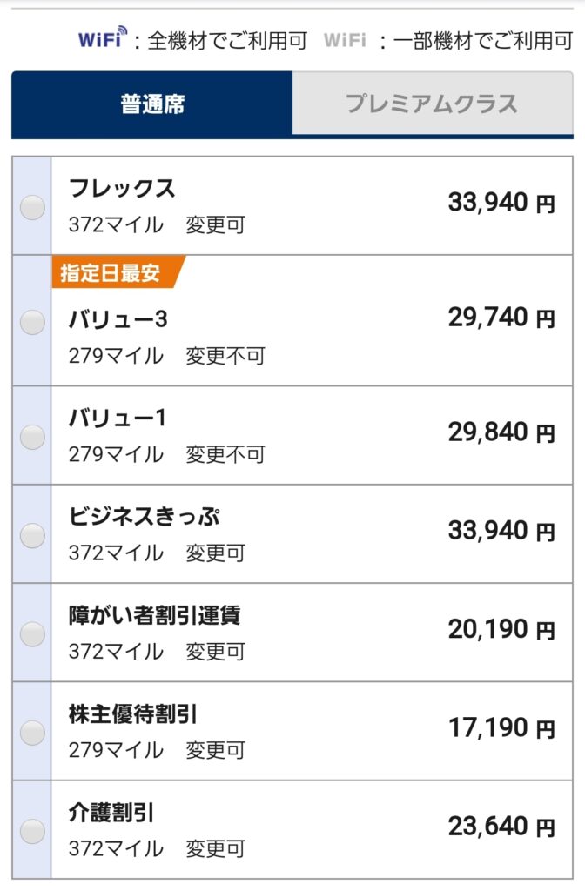Choose the ビジネスきっぷ radio button
This screenshot has height=891, width=585.
click(x=32, y=535)
